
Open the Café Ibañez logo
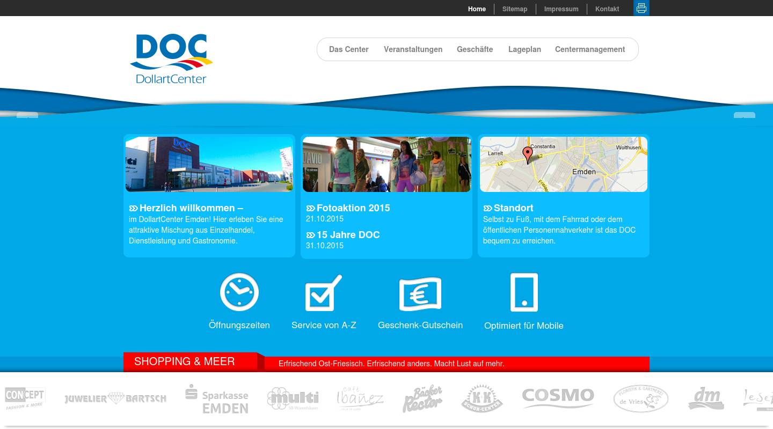[x=360, y=398]
